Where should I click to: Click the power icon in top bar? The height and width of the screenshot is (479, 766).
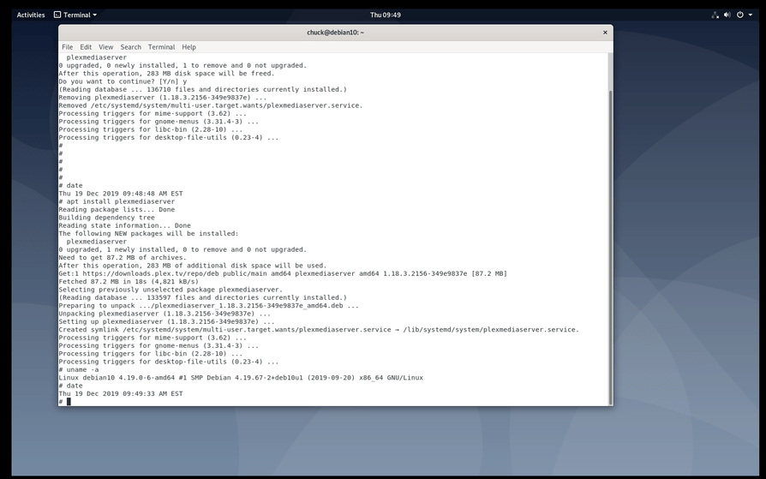coord(740,15)
